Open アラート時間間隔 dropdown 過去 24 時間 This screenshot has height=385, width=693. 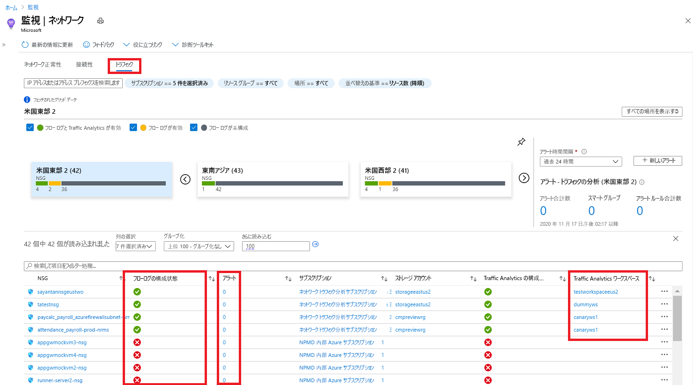point(581,162)
